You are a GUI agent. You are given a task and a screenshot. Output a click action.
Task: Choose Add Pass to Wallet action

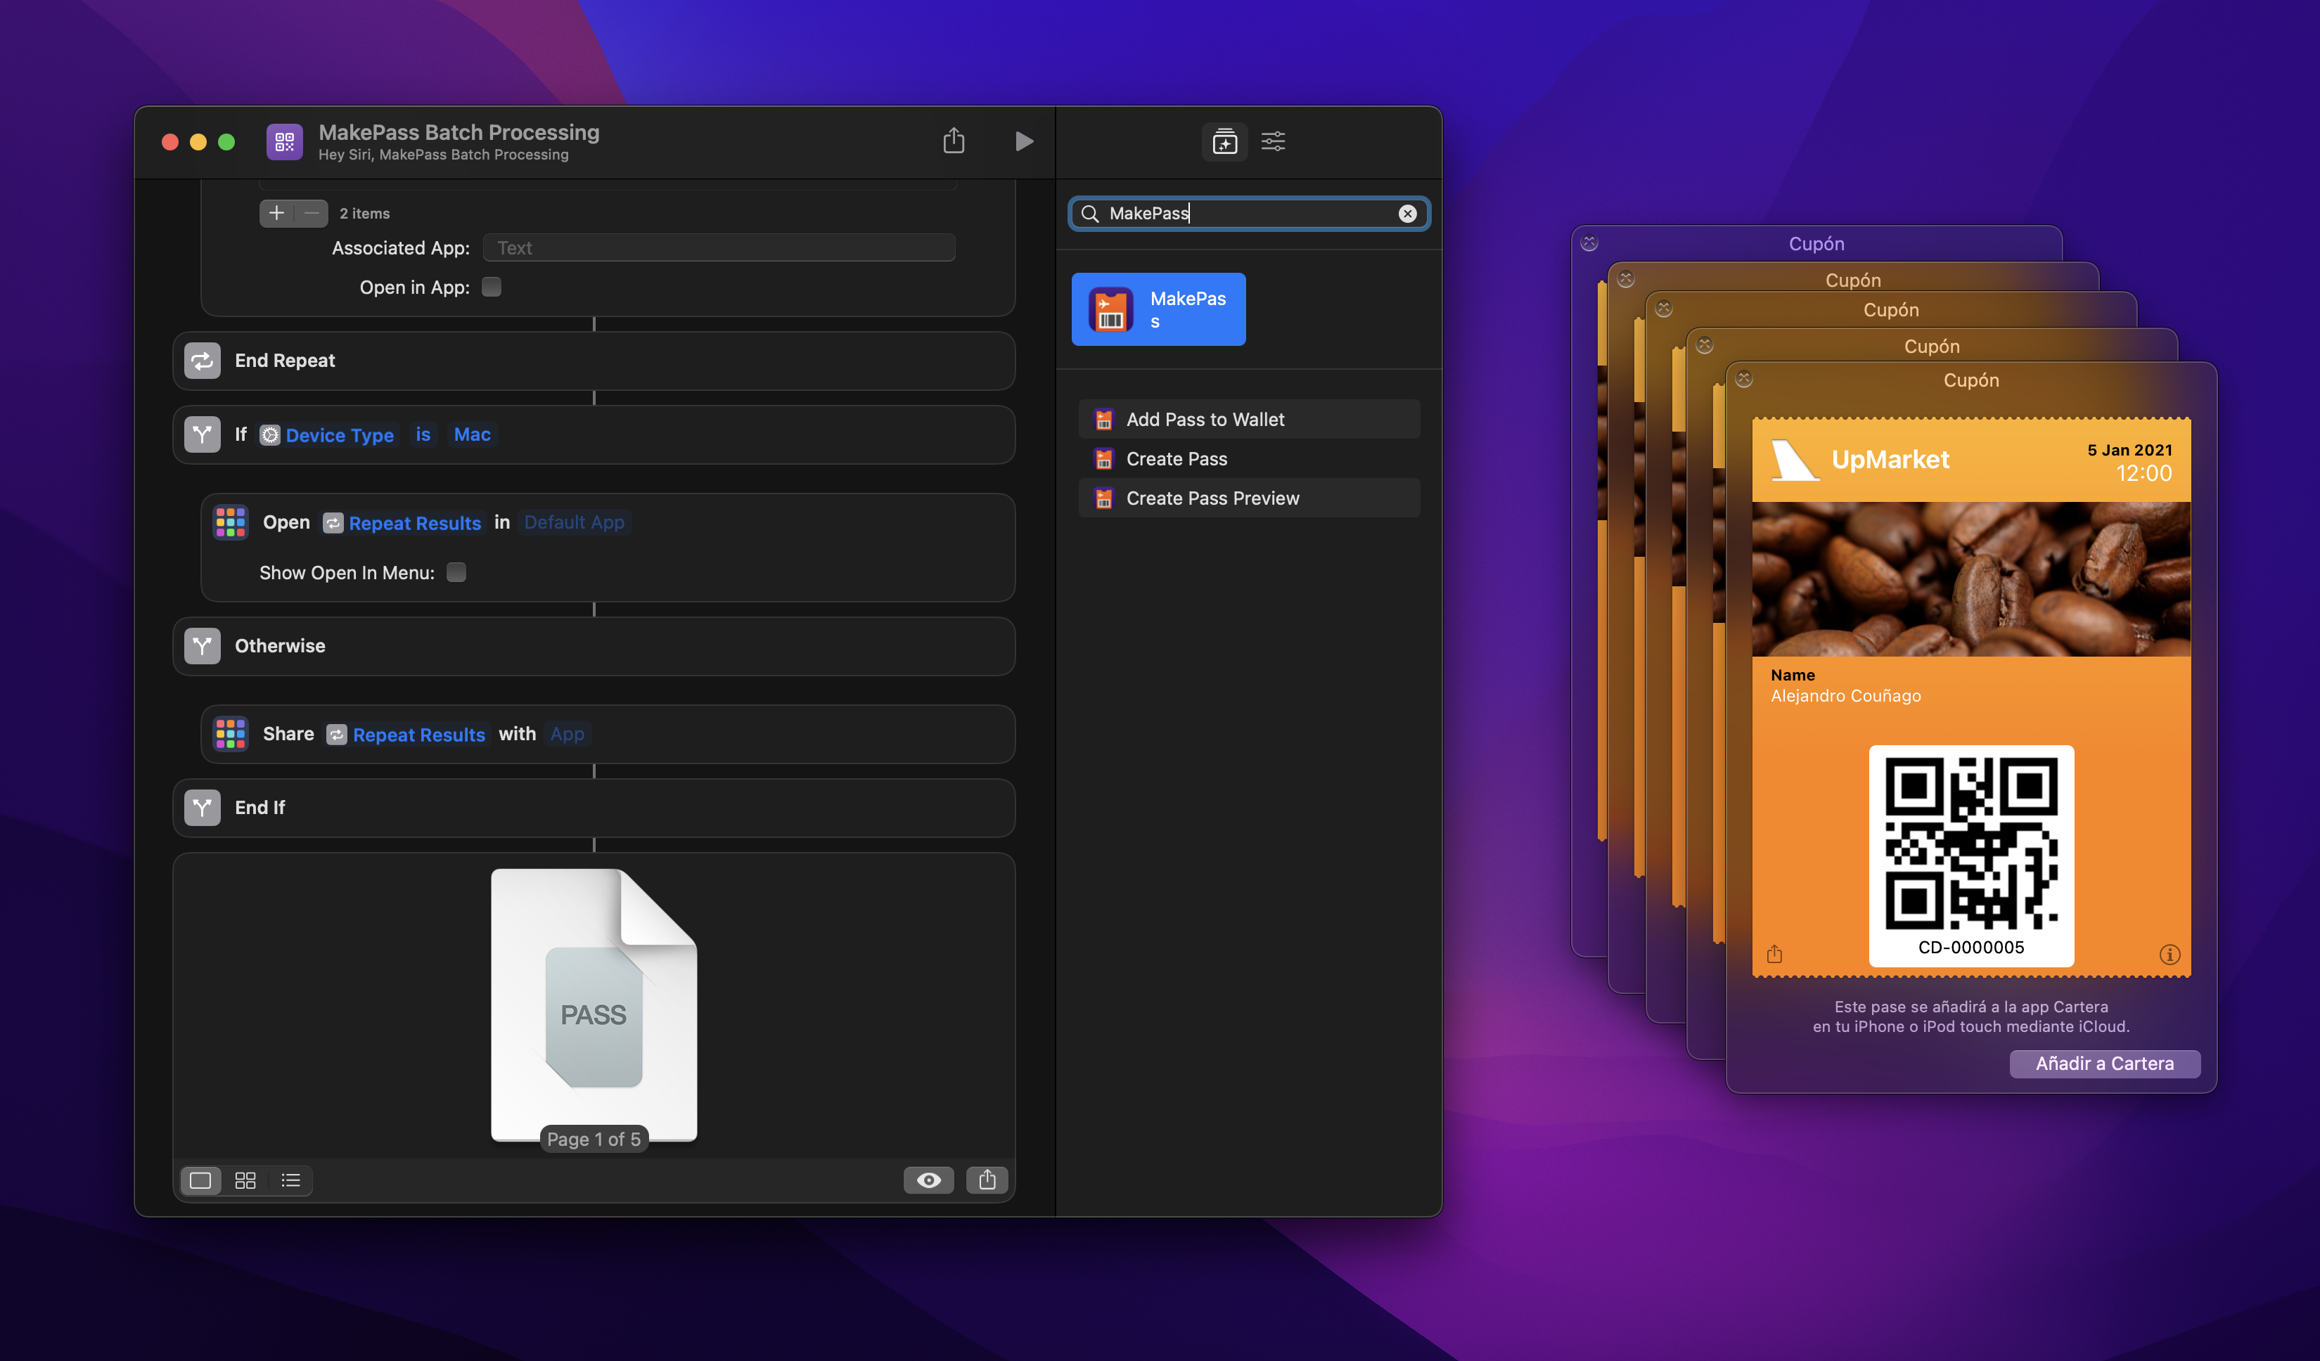click(x=1249, y=420)
